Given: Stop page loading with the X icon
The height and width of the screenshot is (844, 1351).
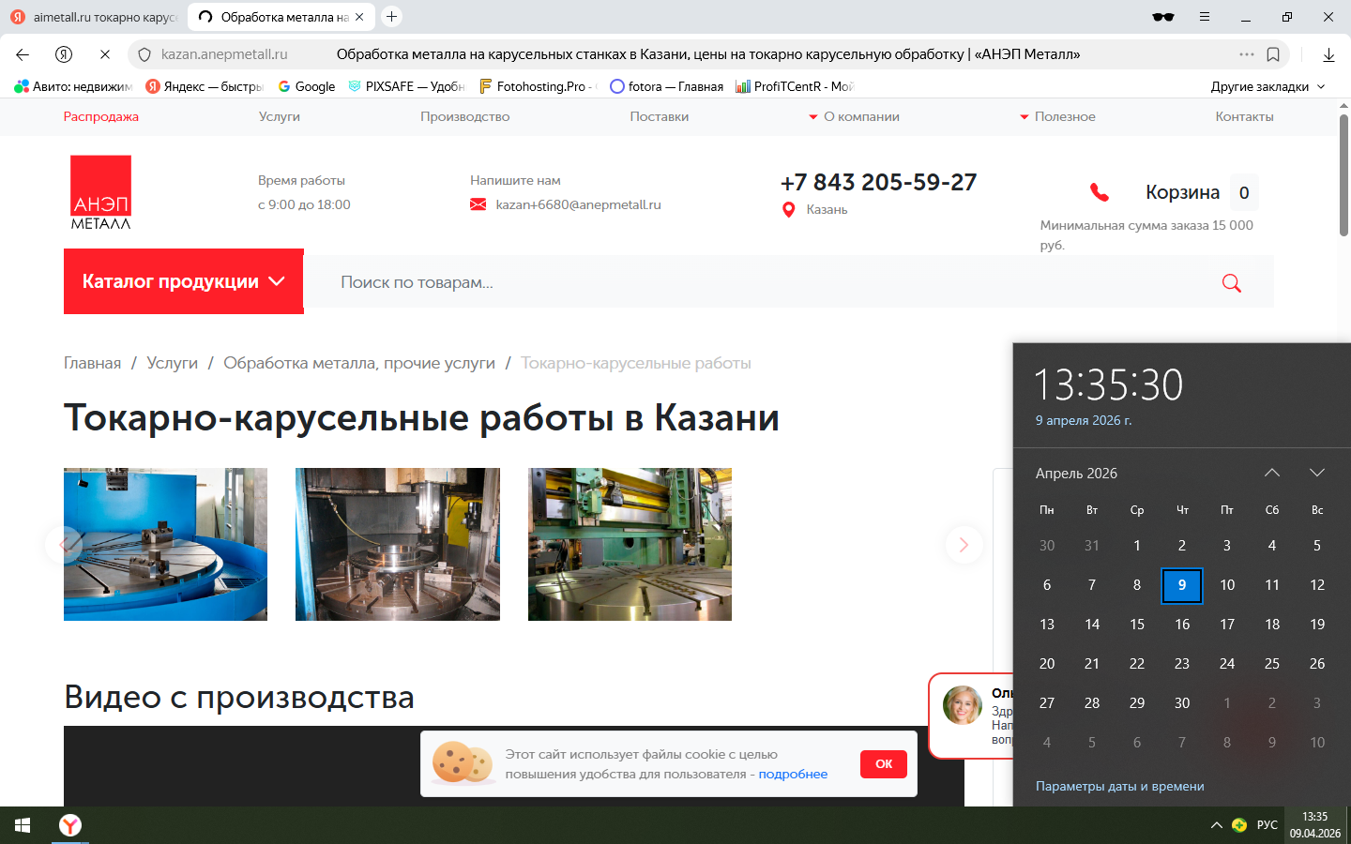Looking at the screenshot, I should point(105,54).
